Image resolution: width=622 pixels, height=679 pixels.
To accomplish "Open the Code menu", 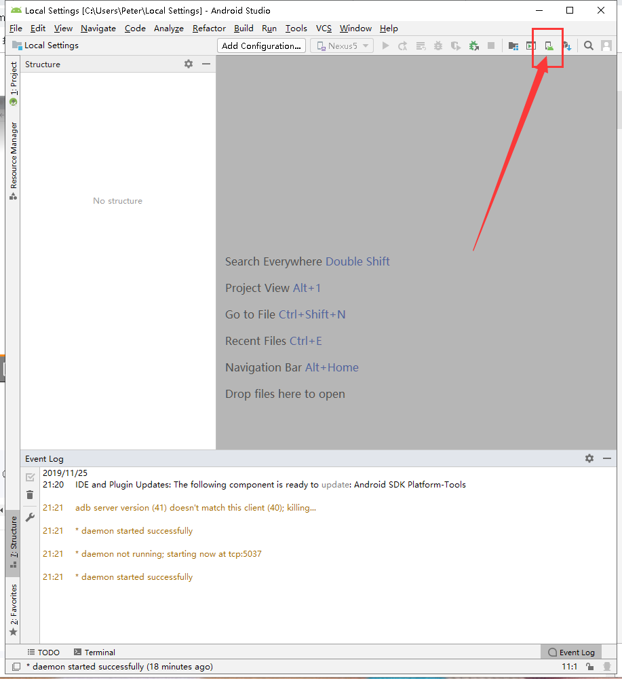I will click(x=135, y=28).
